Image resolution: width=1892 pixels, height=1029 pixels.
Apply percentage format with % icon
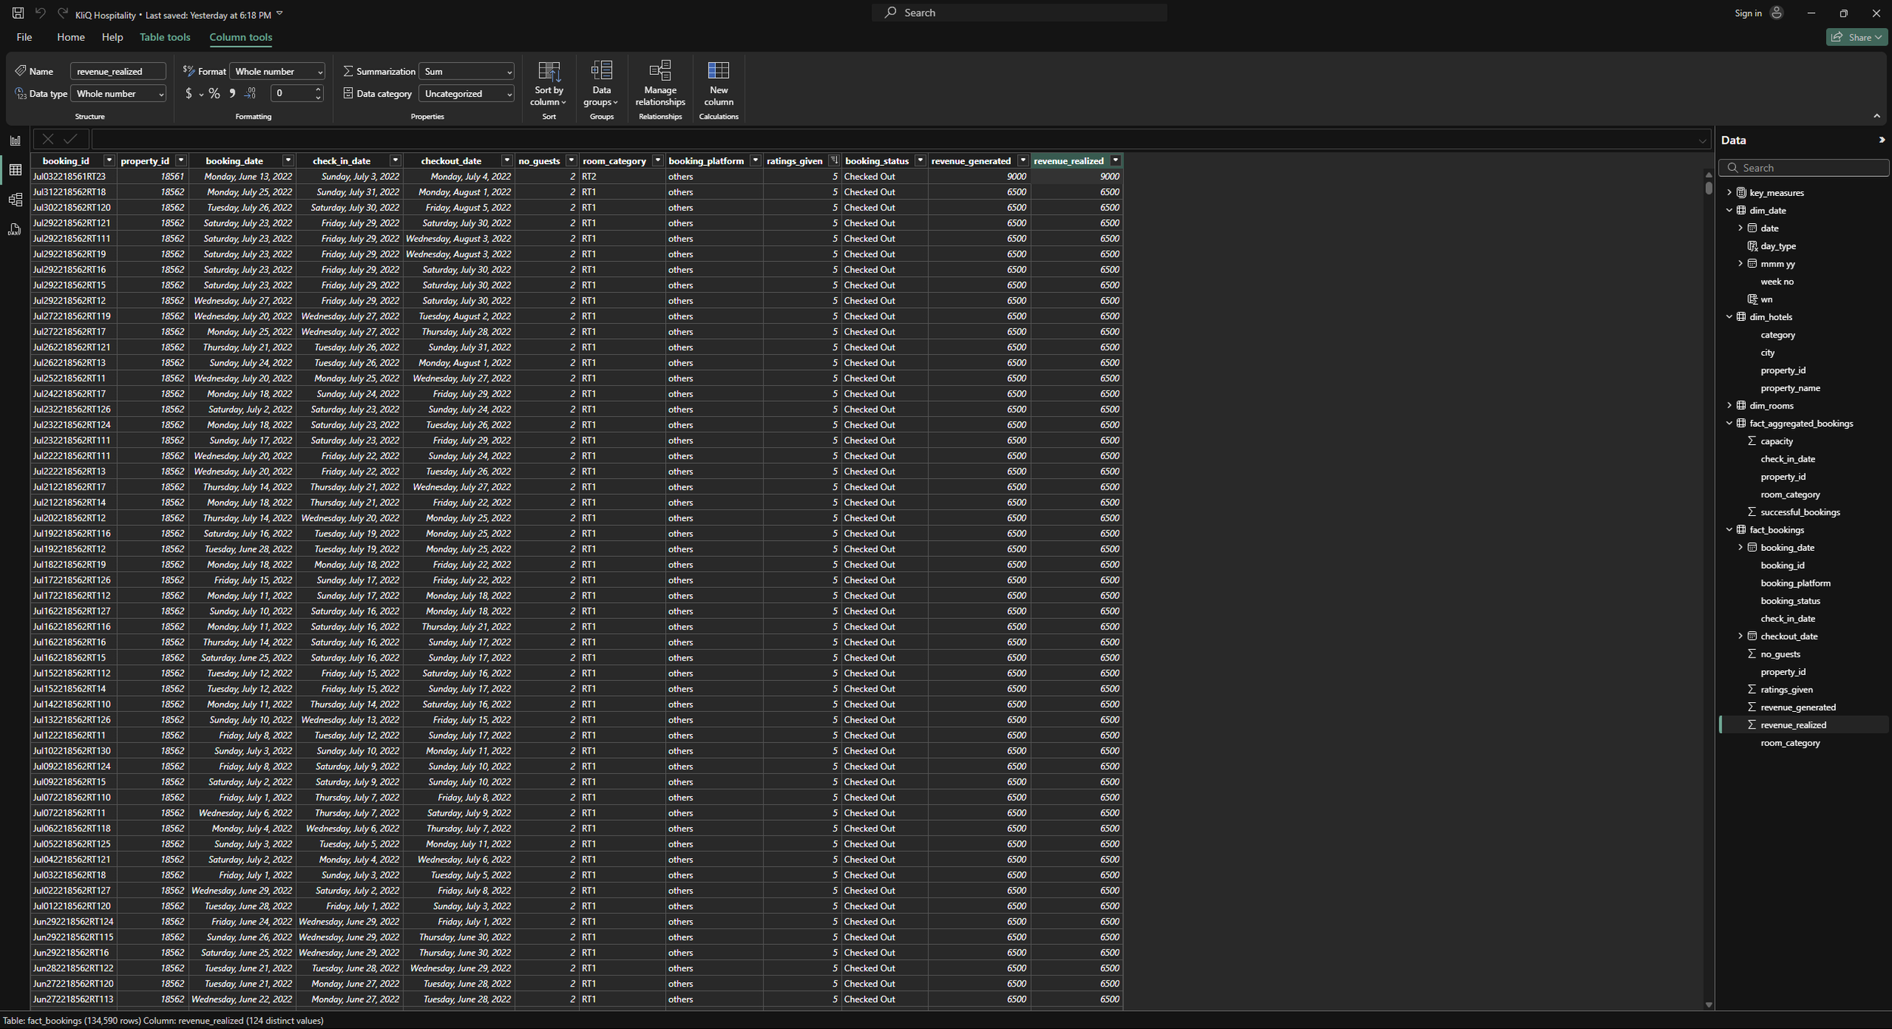click(214, 94)
